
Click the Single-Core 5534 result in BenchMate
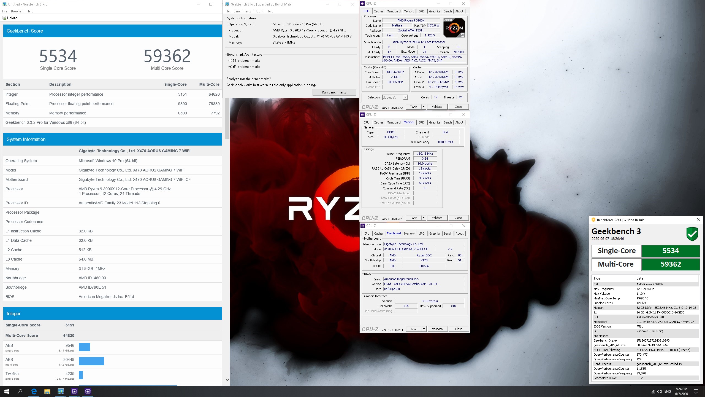click(671, 251)
